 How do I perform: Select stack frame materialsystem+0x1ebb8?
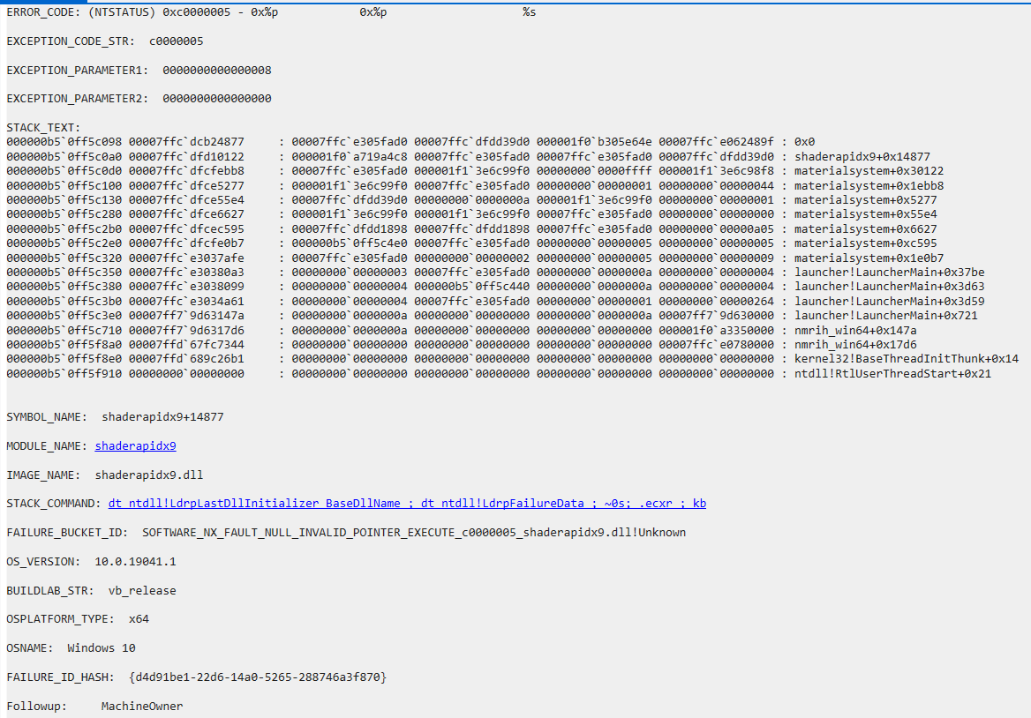[869, 185]
